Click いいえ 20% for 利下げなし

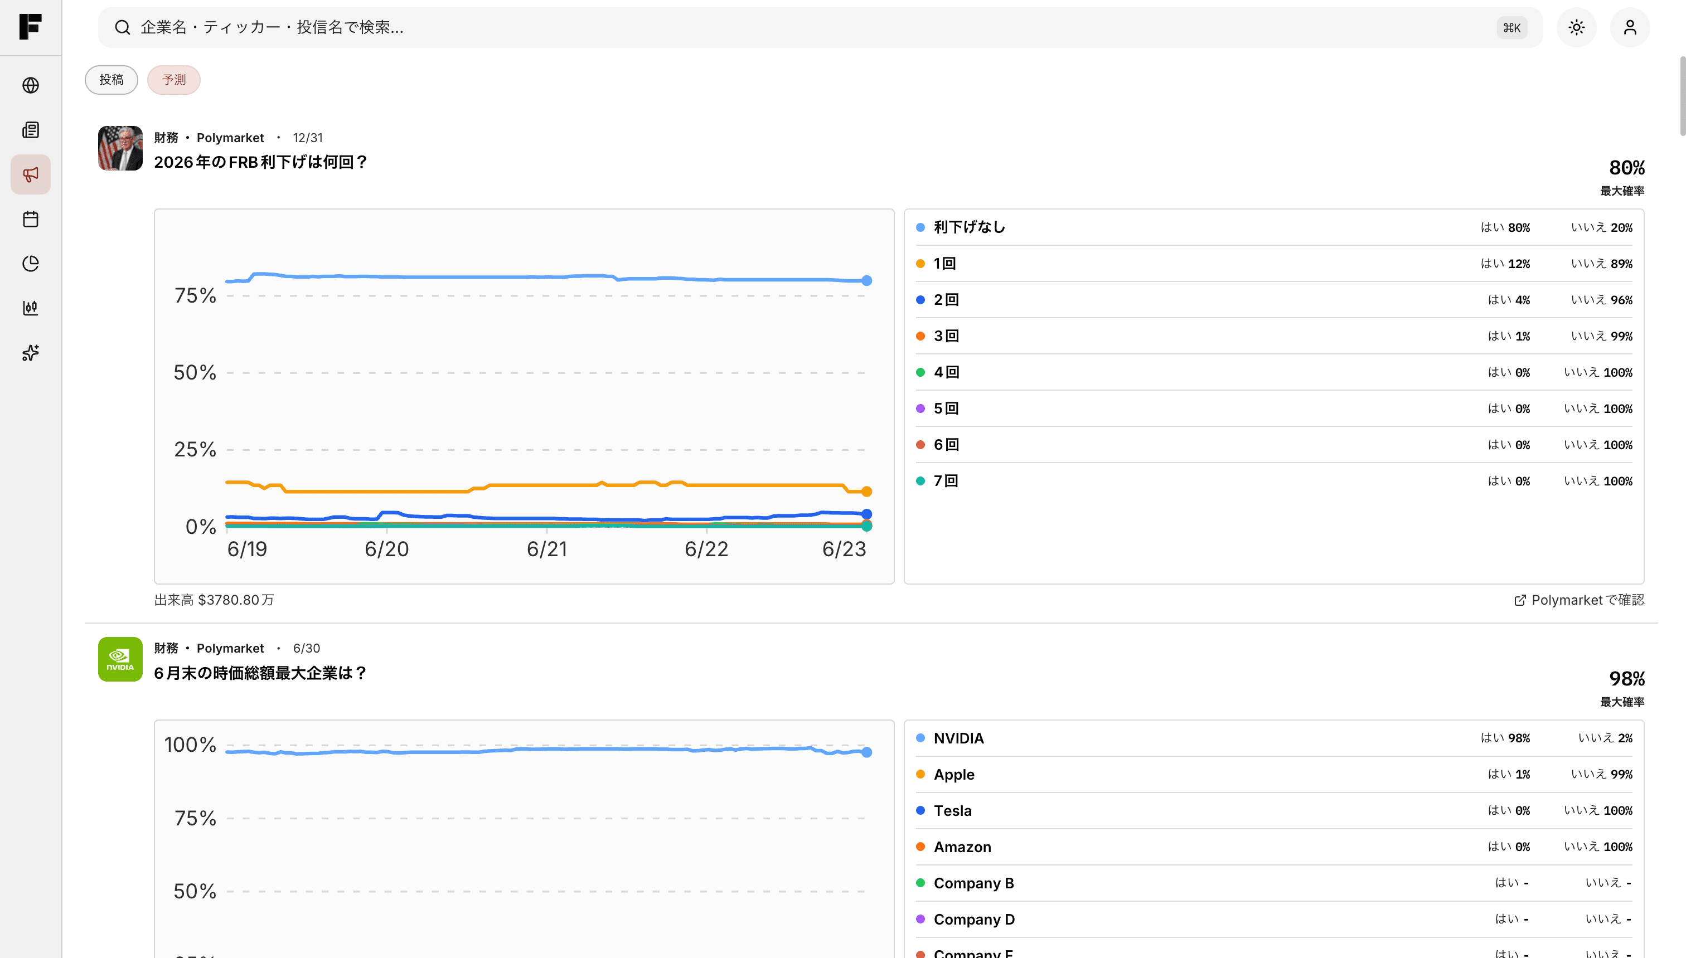(1602, 227)
